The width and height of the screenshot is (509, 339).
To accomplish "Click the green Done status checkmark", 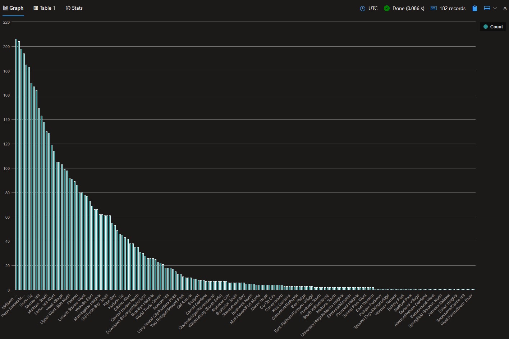I will point(387,8).
